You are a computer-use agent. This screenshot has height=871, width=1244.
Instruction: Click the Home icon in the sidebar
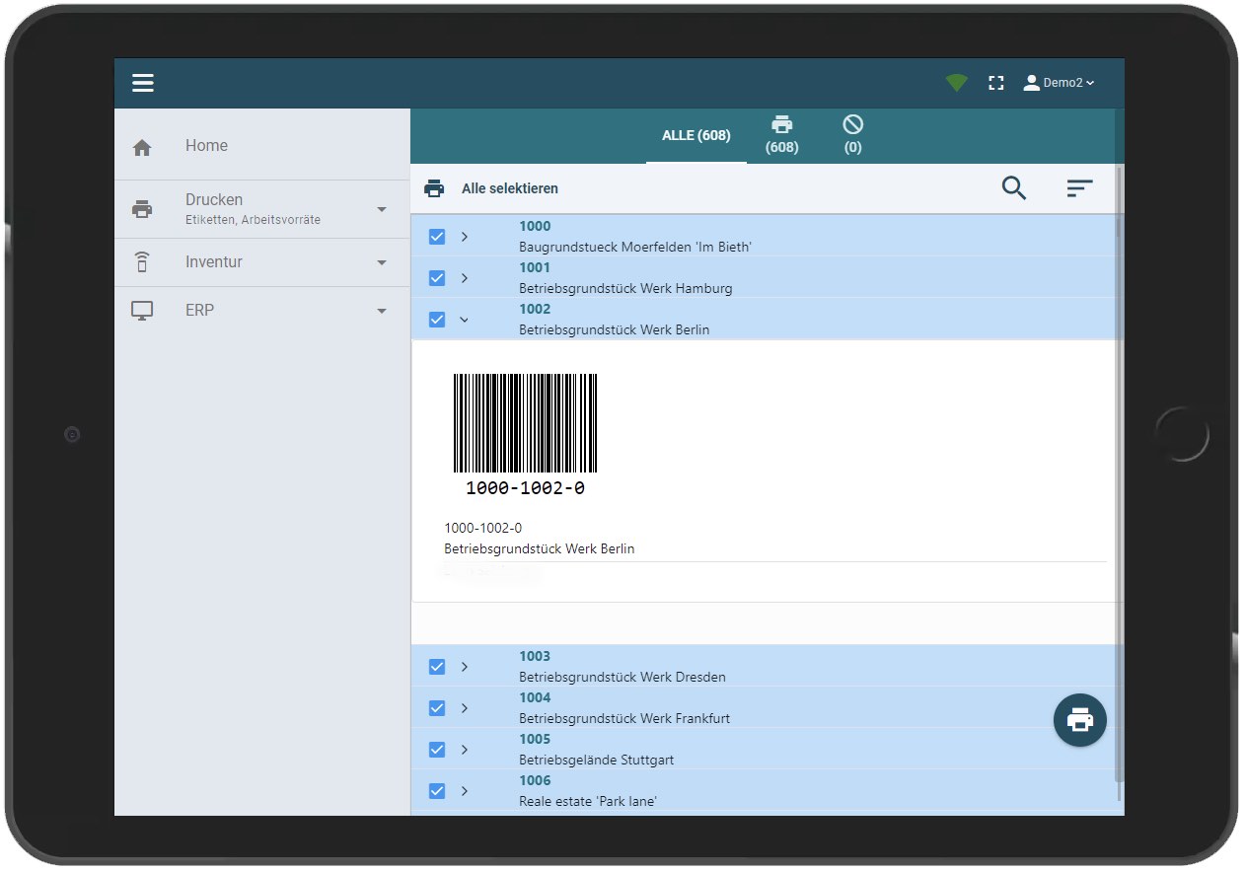click(142, 144)
